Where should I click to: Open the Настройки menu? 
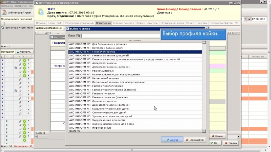[21, 6]
